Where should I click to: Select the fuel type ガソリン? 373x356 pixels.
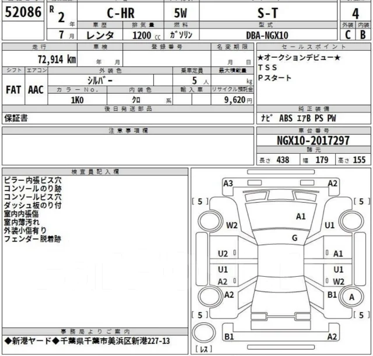point(181,35)
